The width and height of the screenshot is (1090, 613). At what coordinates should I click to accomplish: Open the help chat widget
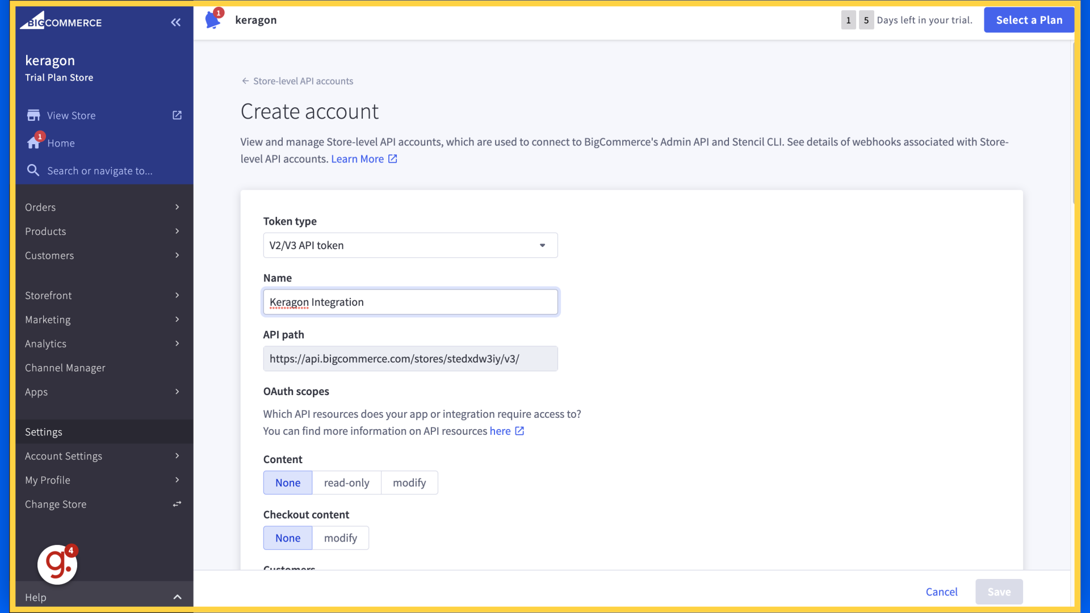pos(57,564)
